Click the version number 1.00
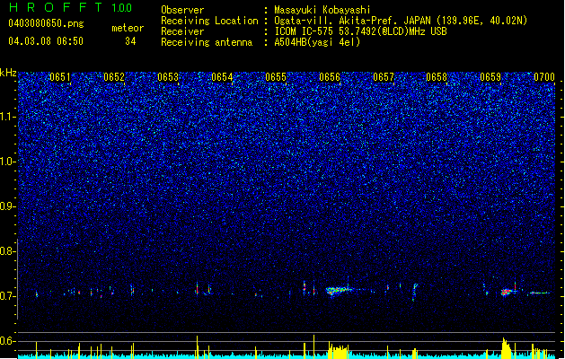The image size is (565, 359). coord(121,7)
